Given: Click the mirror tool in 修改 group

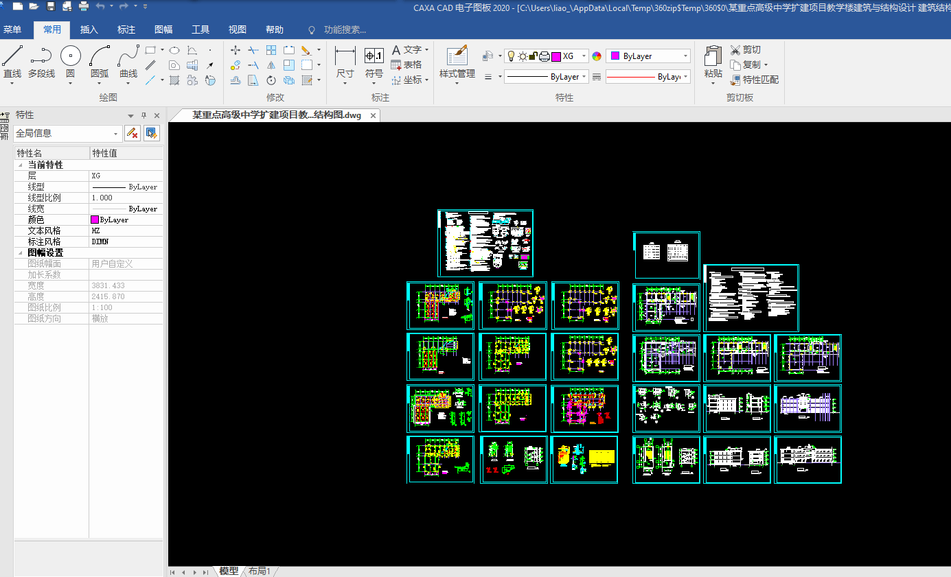Looking at the screenshot, I should [x=271, y=65].
